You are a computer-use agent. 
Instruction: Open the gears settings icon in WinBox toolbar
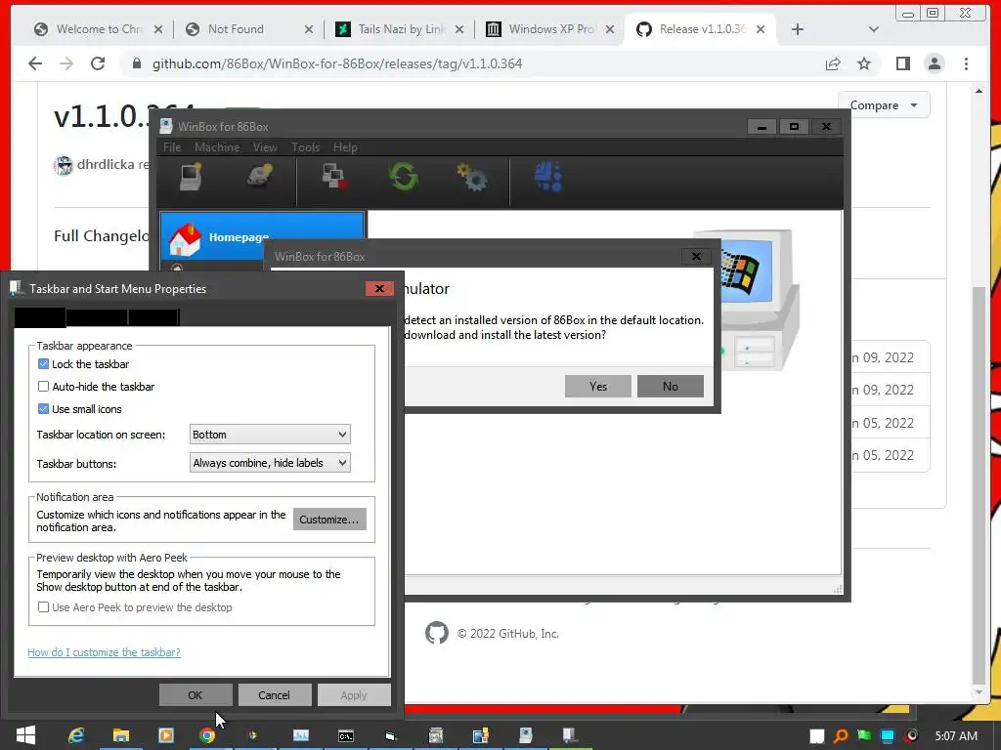click(x=472, y=178)
